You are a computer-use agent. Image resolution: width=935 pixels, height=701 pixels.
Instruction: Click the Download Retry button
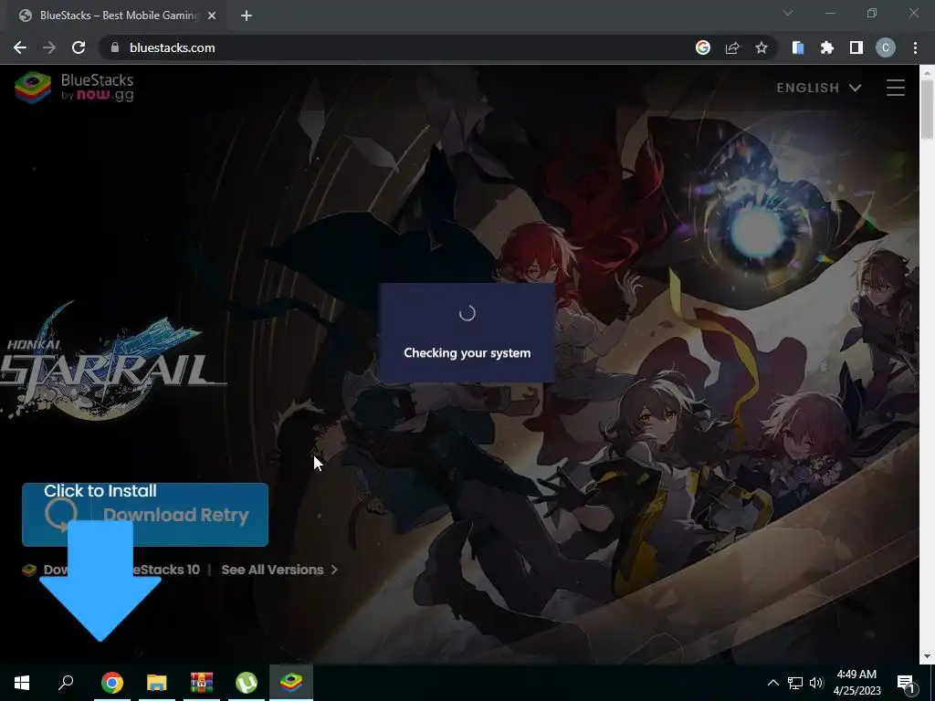[x=145, y=515]
